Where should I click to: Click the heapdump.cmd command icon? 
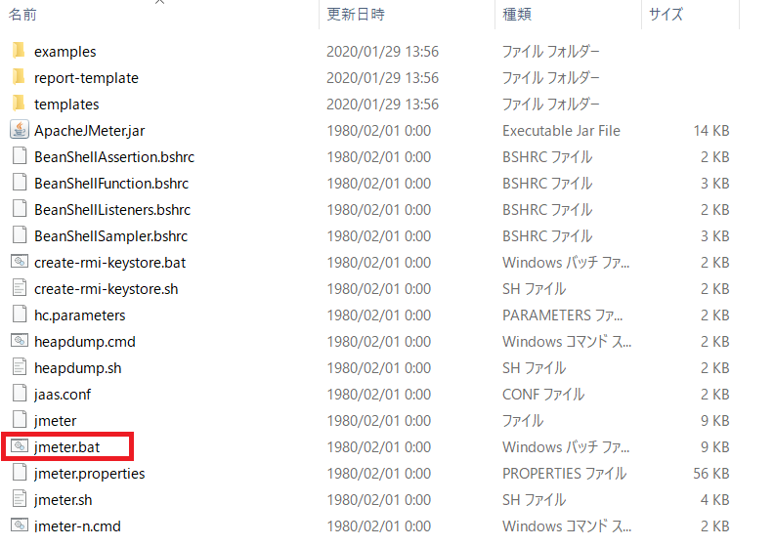pyautogui.click(x=20, y=340)
